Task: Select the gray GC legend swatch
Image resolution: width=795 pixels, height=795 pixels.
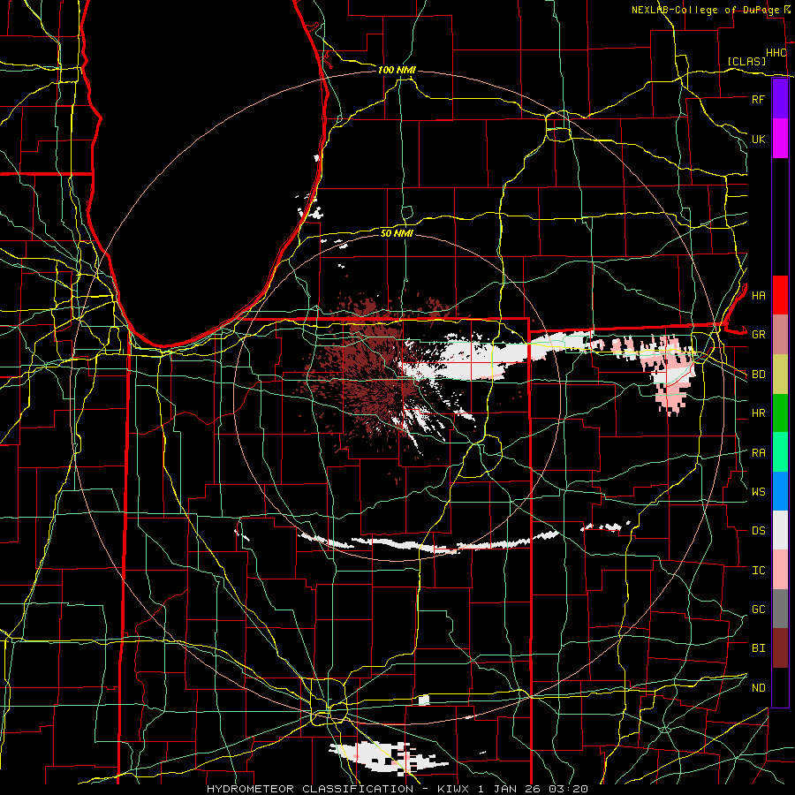Action: [780, 609]
